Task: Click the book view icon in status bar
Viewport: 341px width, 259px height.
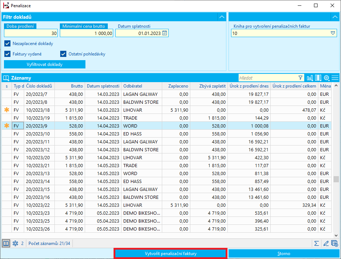Action: [6, 244]
